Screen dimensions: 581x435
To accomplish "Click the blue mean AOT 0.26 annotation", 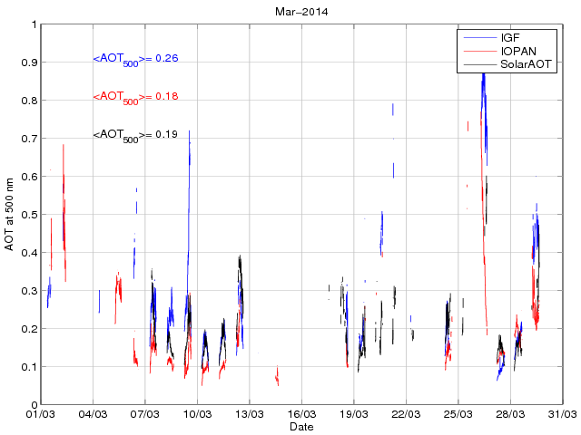I will coord(135,60).
